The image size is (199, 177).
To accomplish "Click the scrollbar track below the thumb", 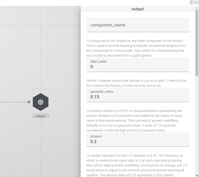I will (x=197, y=129).
